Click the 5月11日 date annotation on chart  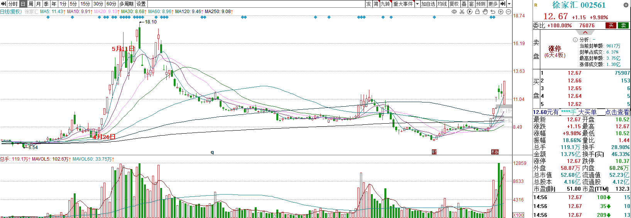123,49
